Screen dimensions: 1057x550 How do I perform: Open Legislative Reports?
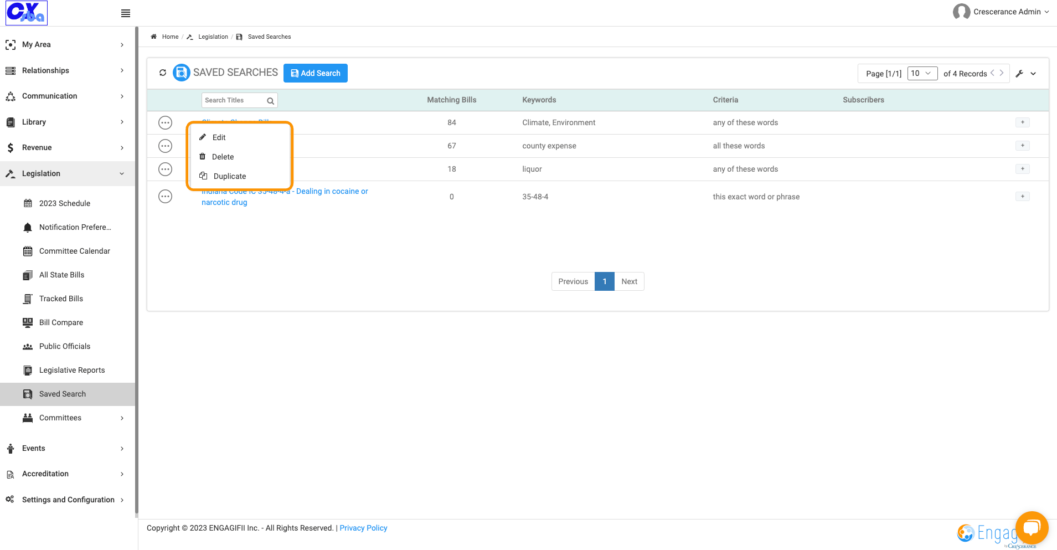[x=65, y=370]
